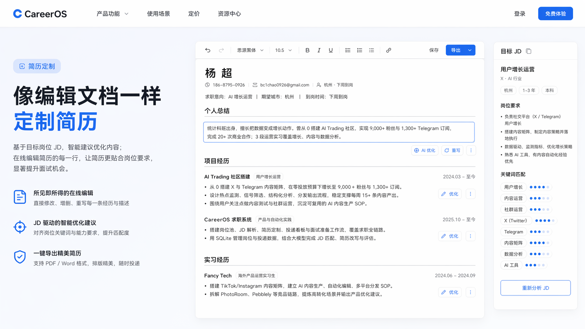This screenshot has height=329, width=585.
Task: Click the 用户增长运营 job title in JD panel
Action: coord(517,69)
